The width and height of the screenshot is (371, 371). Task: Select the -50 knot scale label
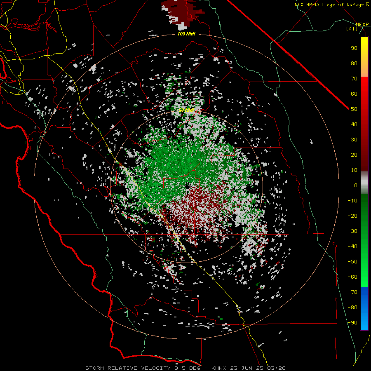352,262
